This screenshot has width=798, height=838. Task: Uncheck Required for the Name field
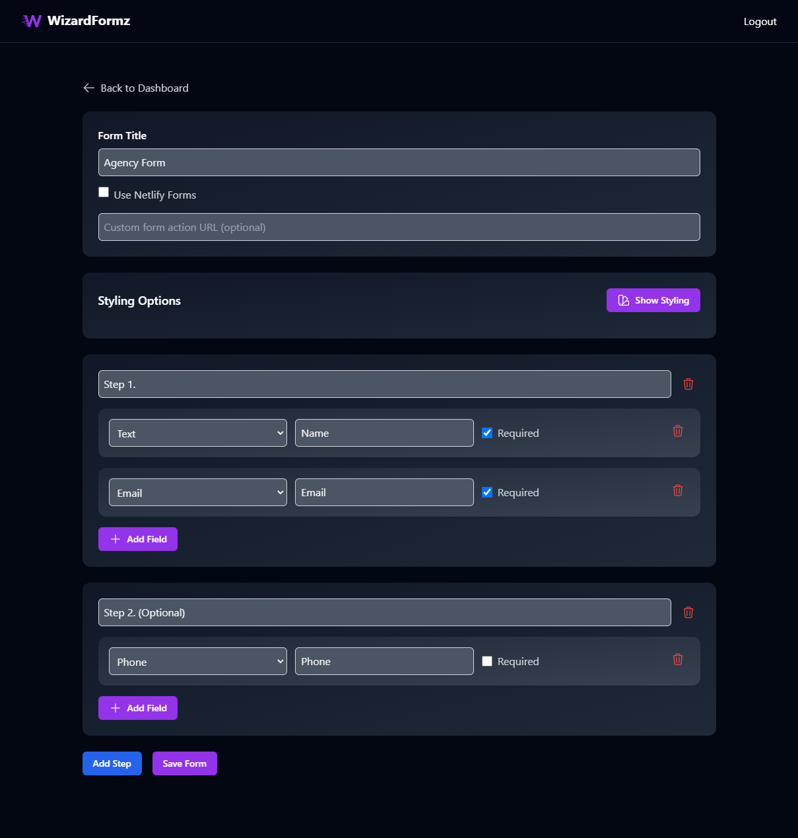487,433
